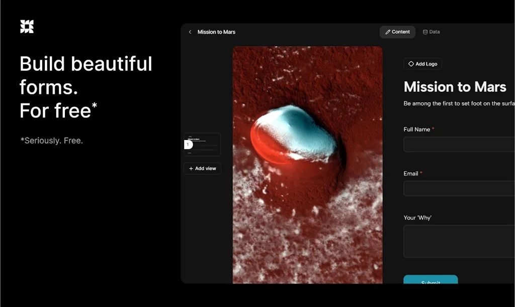
Task: Click the plus icon in Add view
Action: (x=191, y=169)
